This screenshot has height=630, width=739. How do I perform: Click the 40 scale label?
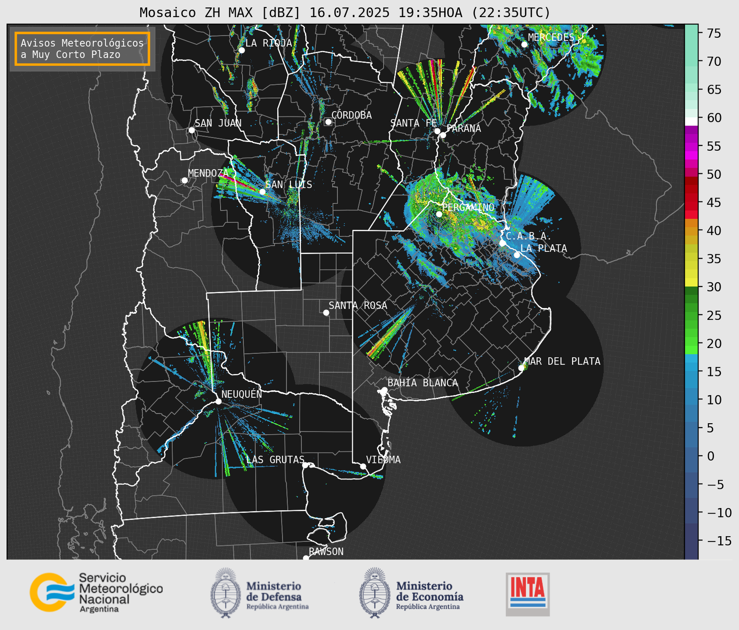point(714,231)
